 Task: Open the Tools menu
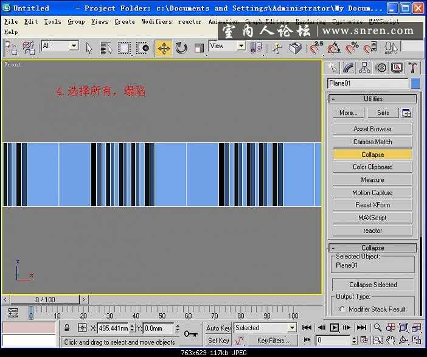pos(52,21)
